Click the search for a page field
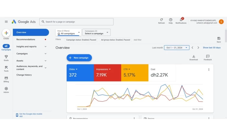The height and width of the screenshot is (136, 227). [x=77, y=22]
